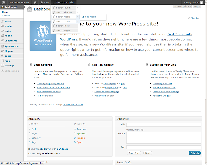Click the Users icon in sidebar

[2, 56]
